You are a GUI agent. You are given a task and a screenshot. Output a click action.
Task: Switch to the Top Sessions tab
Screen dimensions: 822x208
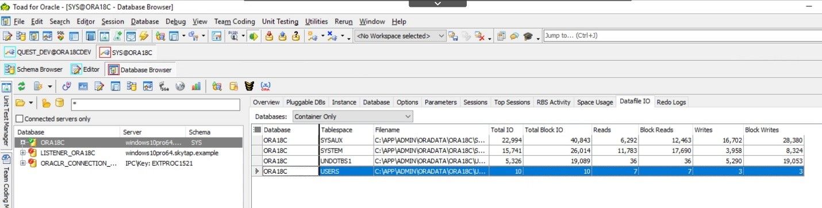coord(512,102)
